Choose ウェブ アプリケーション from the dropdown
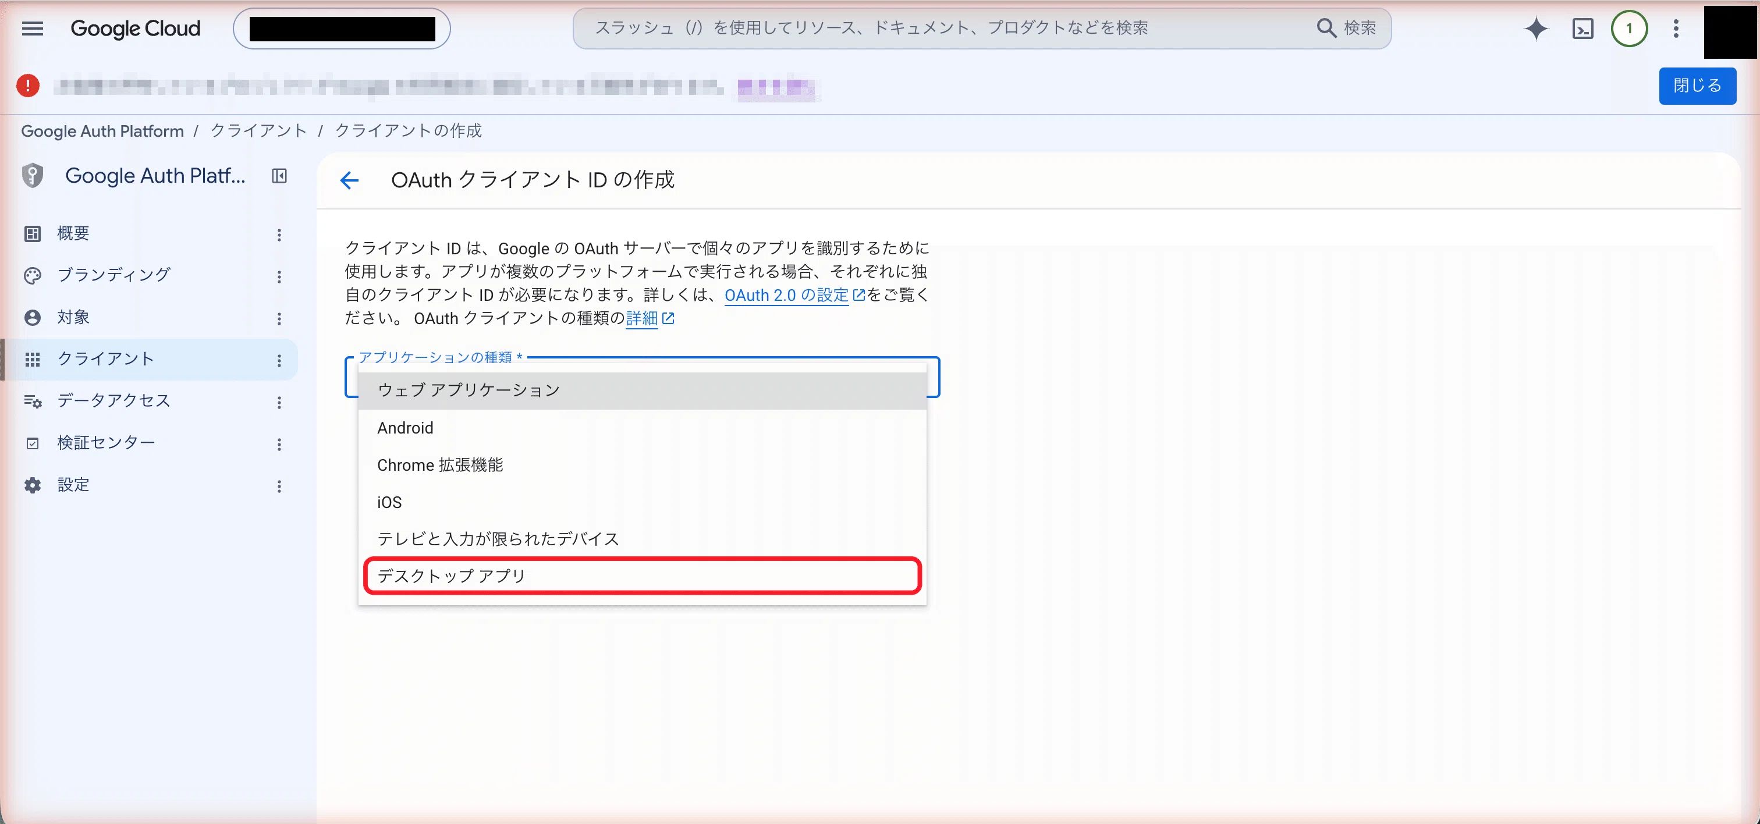Screen dimensions: 1760x824 coord(642,390)
